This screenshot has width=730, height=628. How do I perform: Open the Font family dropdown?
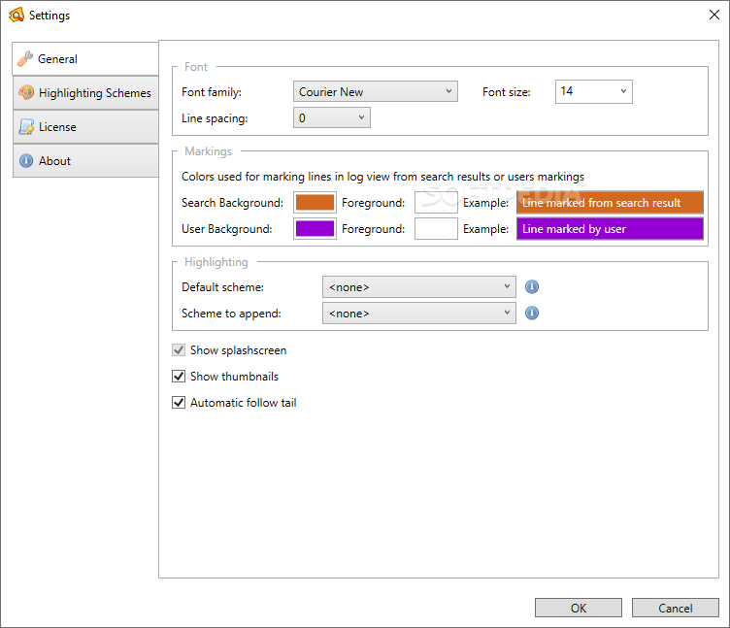376,91
